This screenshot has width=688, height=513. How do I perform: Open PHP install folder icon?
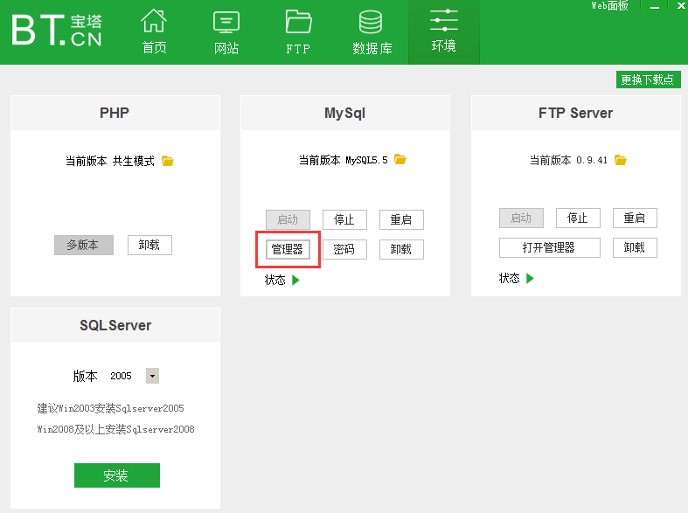click(168, 161)
